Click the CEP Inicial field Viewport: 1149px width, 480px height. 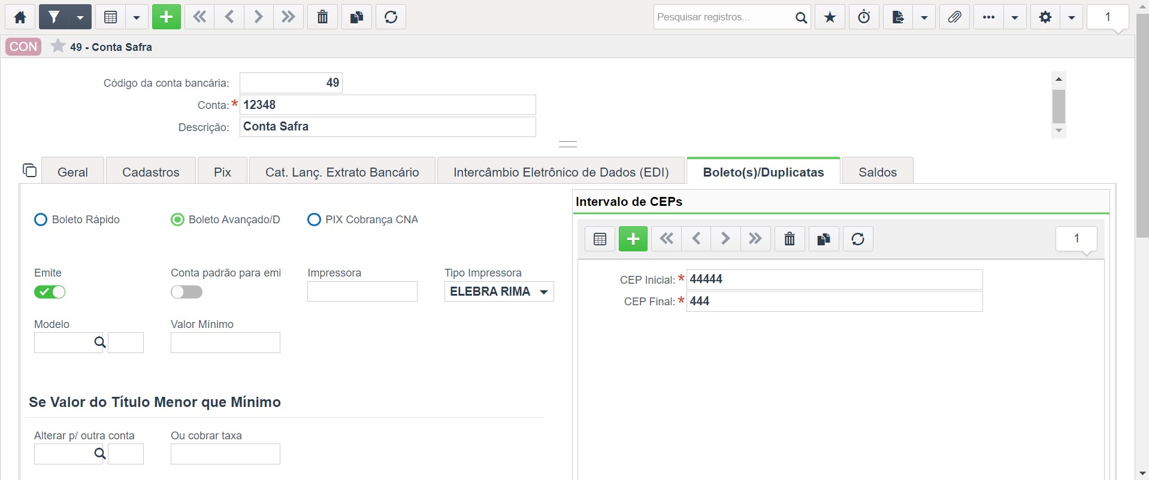point(834,280)
